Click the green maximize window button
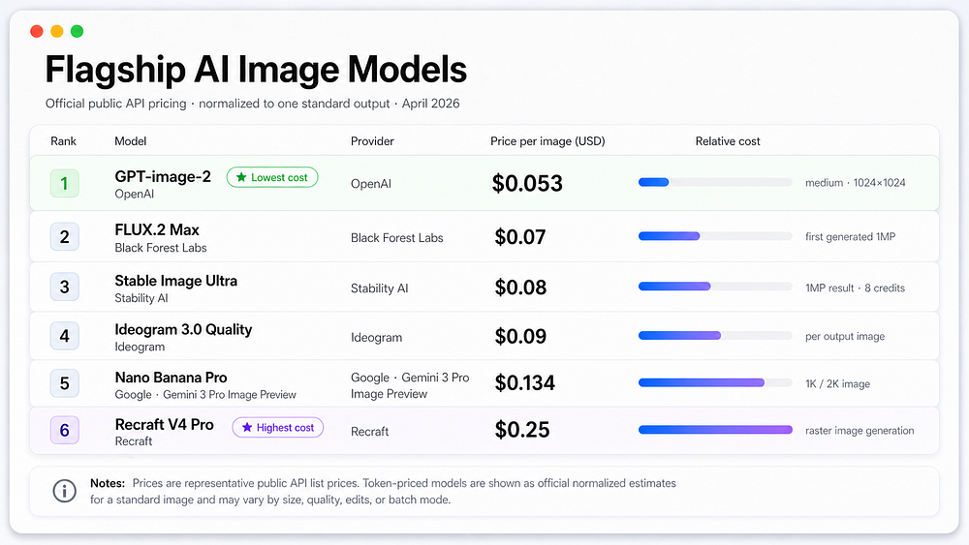The height and width of the screenshot is (545, 969). [x=78, y=32]
